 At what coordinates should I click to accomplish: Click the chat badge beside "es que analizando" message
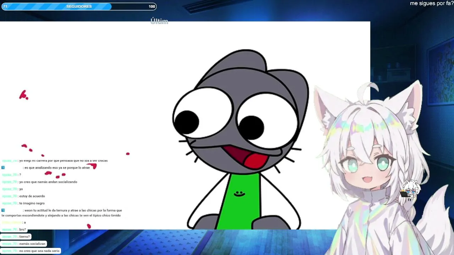[3, 168]
